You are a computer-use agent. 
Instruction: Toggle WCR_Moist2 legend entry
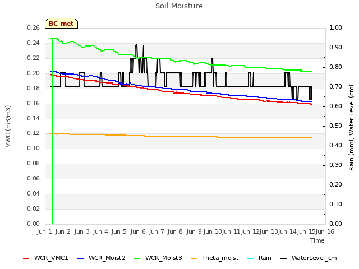pos(102,258)
